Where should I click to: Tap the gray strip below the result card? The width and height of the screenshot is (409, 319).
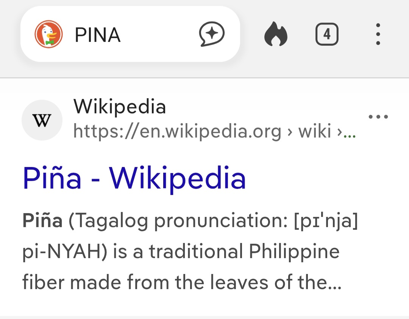[204, 317]
